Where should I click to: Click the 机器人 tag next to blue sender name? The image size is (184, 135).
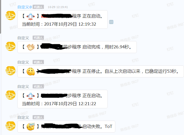(38, 7)
